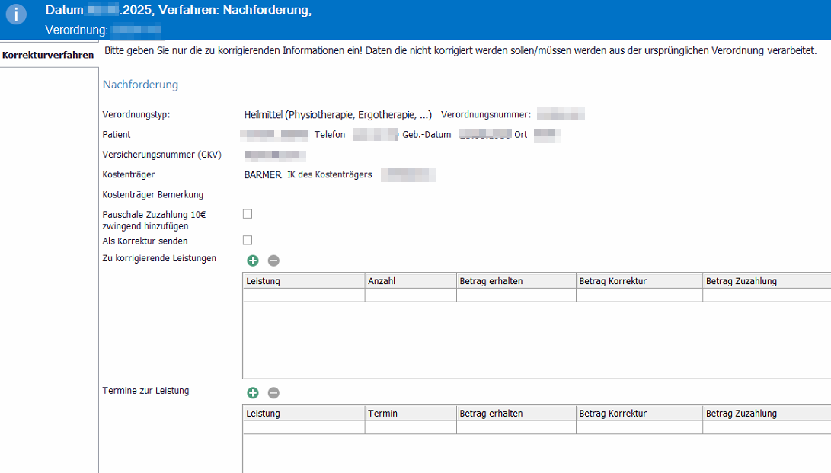
Task: Select the Korrekturverfahren tab
Action: pos(48,55)
